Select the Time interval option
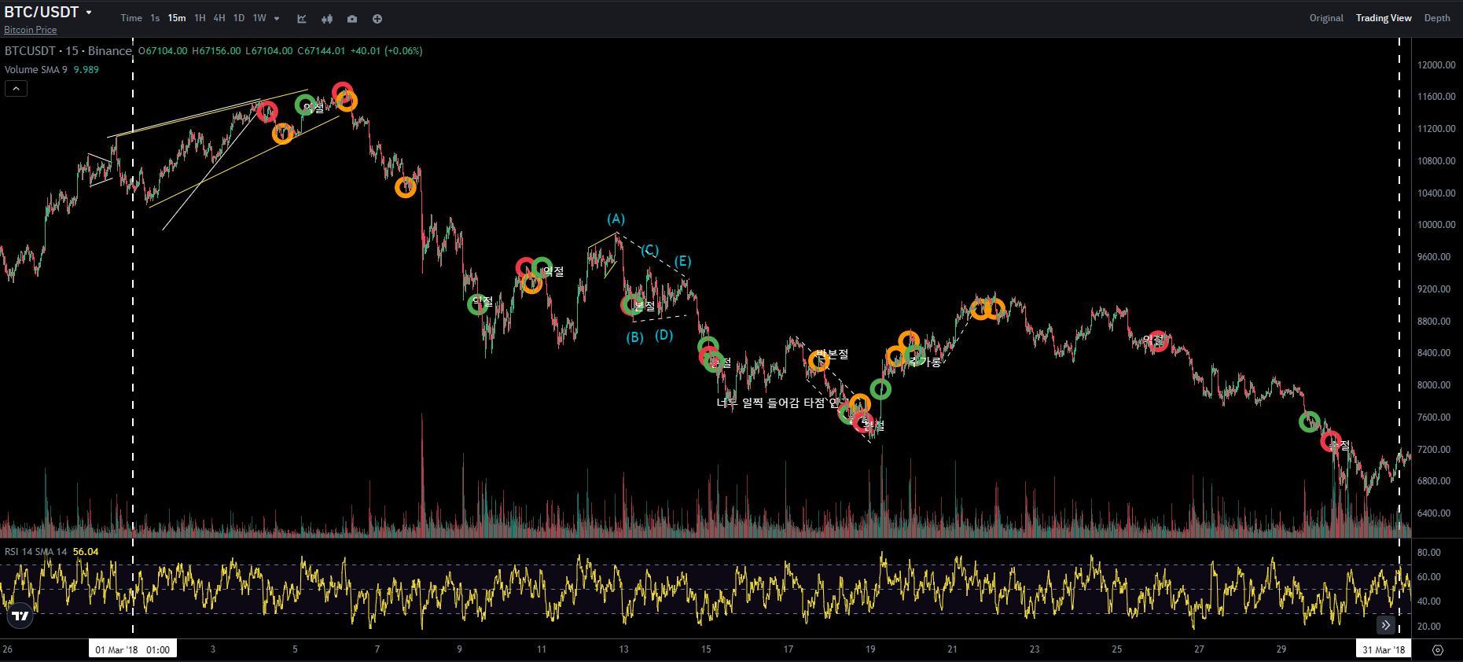This screenshot has width=1463, height=662. (x=131, y=18)
